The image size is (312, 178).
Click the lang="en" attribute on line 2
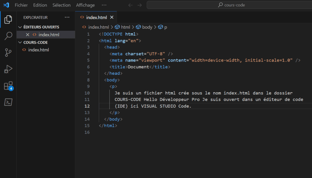pyautogui.click(x=126, y=41)
